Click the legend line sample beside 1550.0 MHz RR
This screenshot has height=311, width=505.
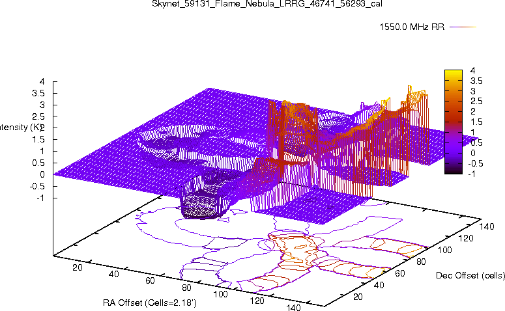(x=463, y=27)
